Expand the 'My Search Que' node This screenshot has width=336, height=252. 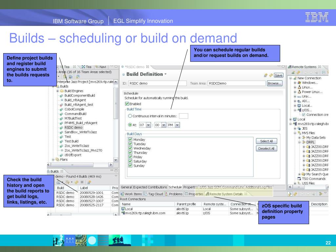pyautogui.click(x=299, y=175)
